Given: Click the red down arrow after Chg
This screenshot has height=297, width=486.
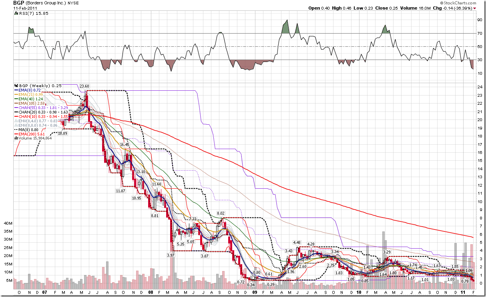Looking at the screenshot, I should pos(474,8).
